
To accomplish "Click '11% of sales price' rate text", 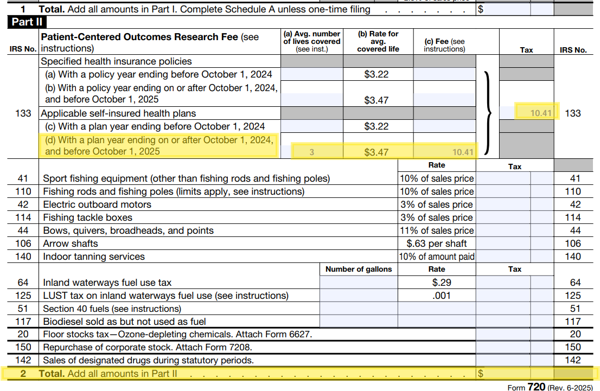I will click(x=437, y=230).
